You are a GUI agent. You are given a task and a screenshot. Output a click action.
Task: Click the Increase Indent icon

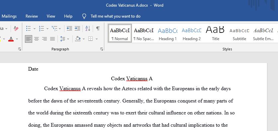coord(77,28)
